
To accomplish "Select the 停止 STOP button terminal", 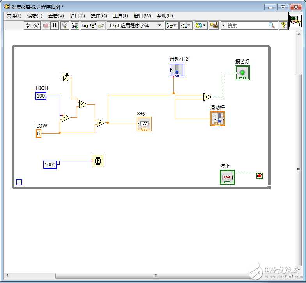I will [x=227, y=177].
